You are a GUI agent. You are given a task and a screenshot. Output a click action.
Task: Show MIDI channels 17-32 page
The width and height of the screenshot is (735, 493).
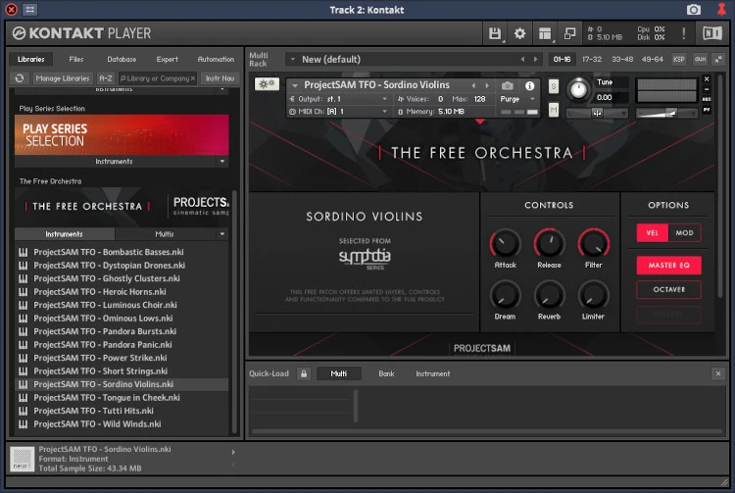592,59
